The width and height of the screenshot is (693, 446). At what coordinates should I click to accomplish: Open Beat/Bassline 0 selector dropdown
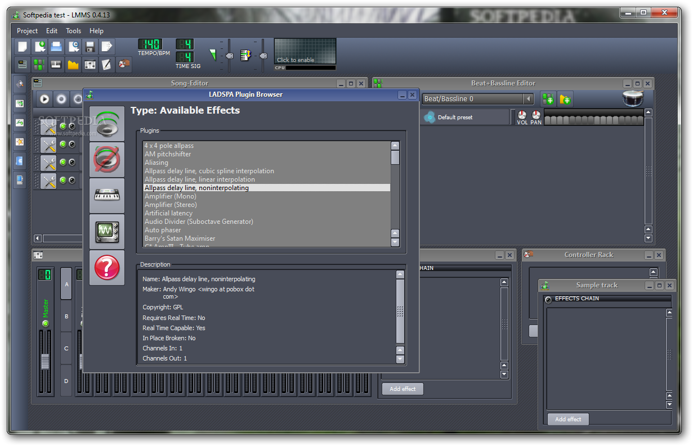pos(478,99)
